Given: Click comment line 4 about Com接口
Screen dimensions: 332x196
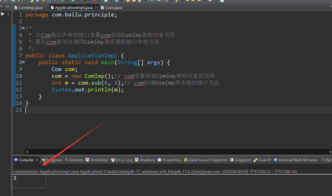Looking at the screenshot, I should [102, 35].
